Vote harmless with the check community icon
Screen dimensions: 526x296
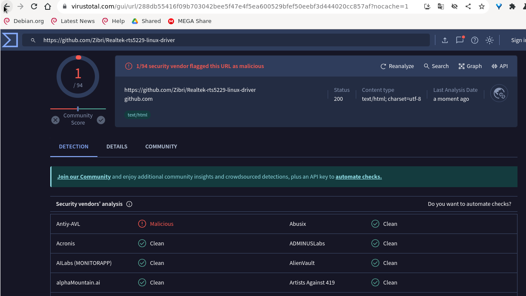101,120
